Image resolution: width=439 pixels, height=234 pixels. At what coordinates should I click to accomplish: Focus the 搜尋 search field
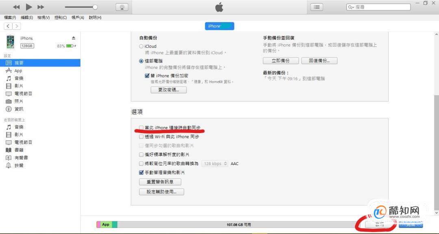coord(378,7)
